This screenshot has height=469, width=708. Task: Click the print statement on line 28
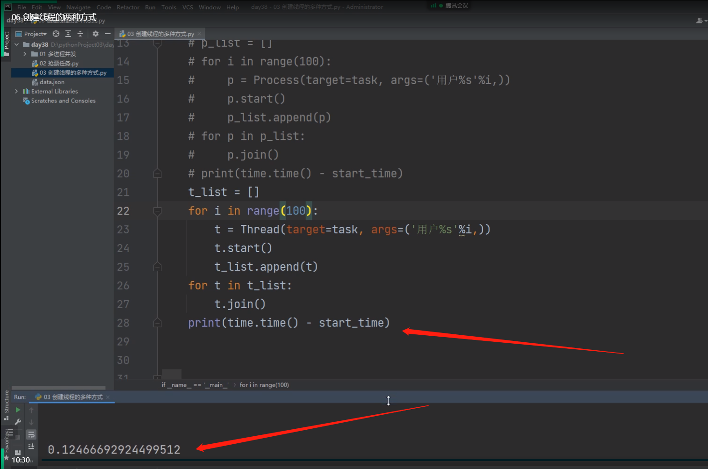[x=289, y=323]
